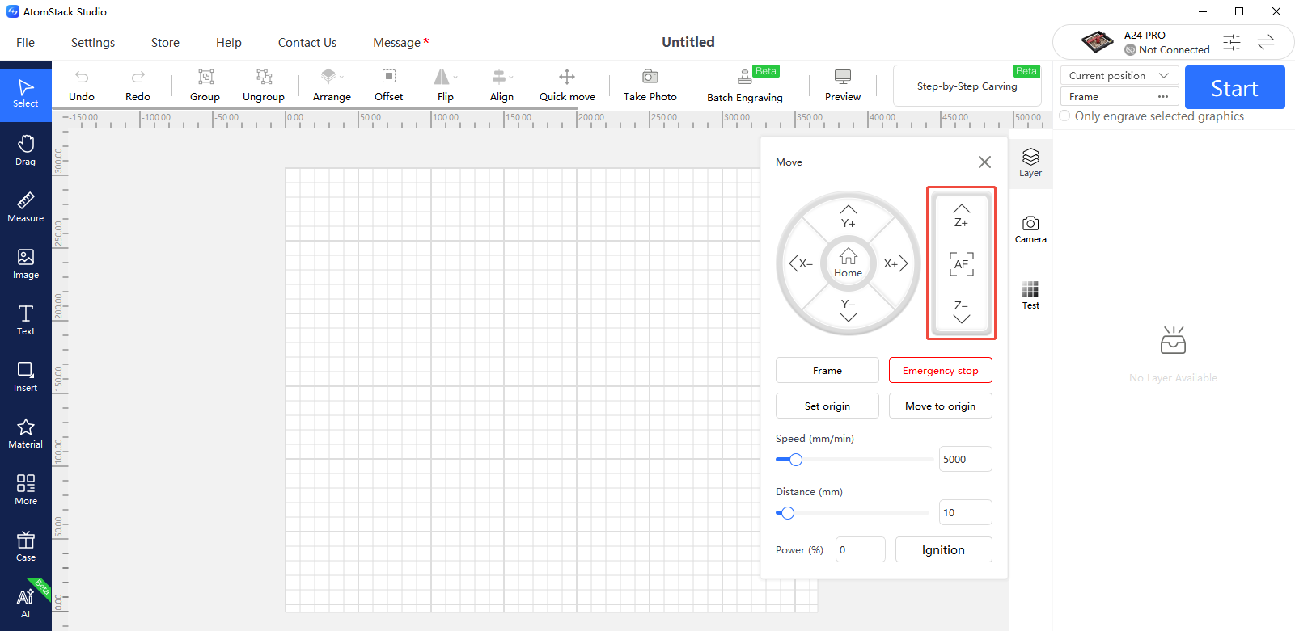
Task: Open the Image tool
Action: 26,263
